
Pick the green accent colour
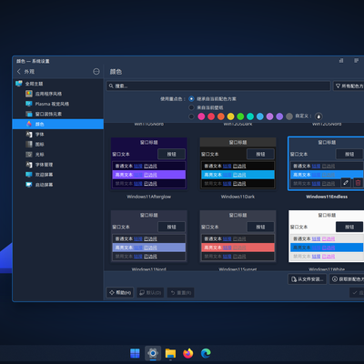coord(240,116)
